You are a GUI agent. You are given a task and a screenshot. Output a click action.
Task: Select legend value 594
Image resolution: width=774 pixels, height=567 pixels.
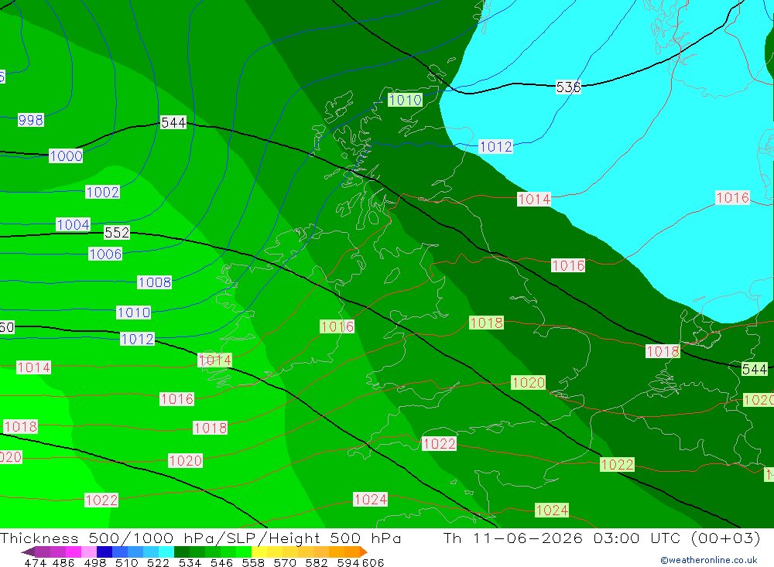pyautogui.click(x=348, y=562)
